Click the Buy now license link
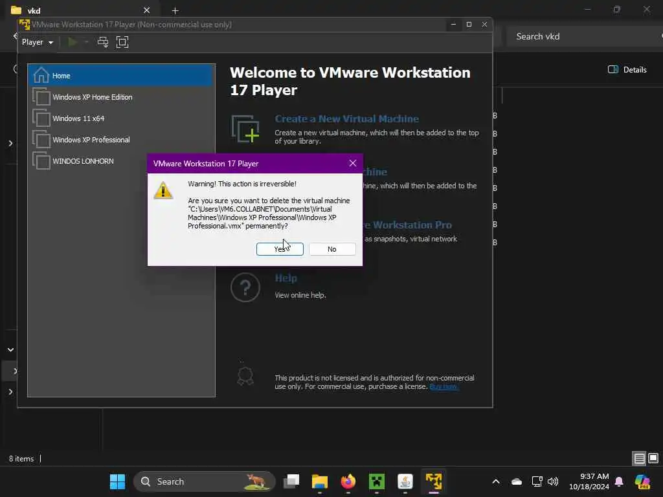 (x=444, y=387)
